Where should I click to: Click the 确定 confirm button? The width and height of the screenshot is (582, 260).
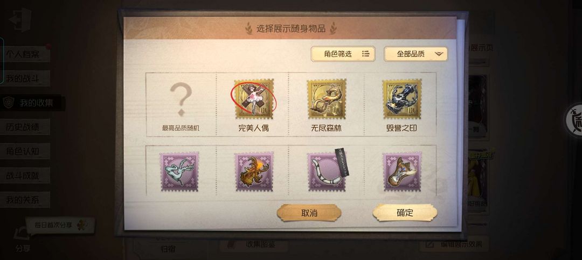pyautogui.click(x=405, y=213)
